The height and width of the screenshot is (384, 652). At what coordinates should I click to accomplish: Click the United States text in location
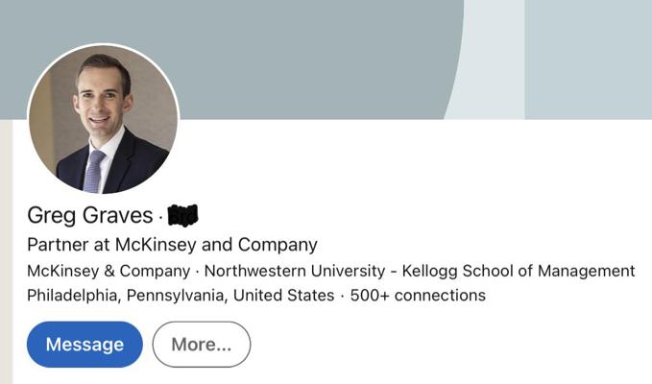click(x=283, y=296)
